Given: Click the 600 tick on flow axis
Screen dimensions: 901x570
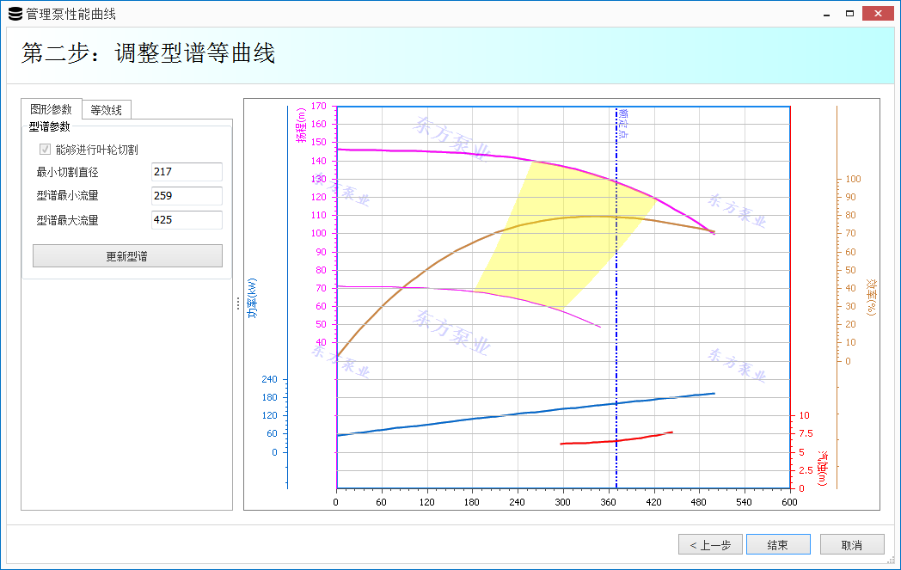Looking at the screenshot, I should (789, 502).
